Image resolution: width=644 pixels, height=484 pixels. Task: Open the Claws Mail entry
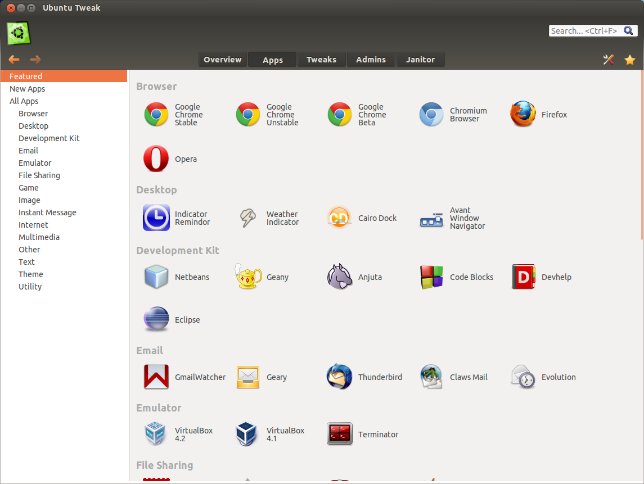431,377
